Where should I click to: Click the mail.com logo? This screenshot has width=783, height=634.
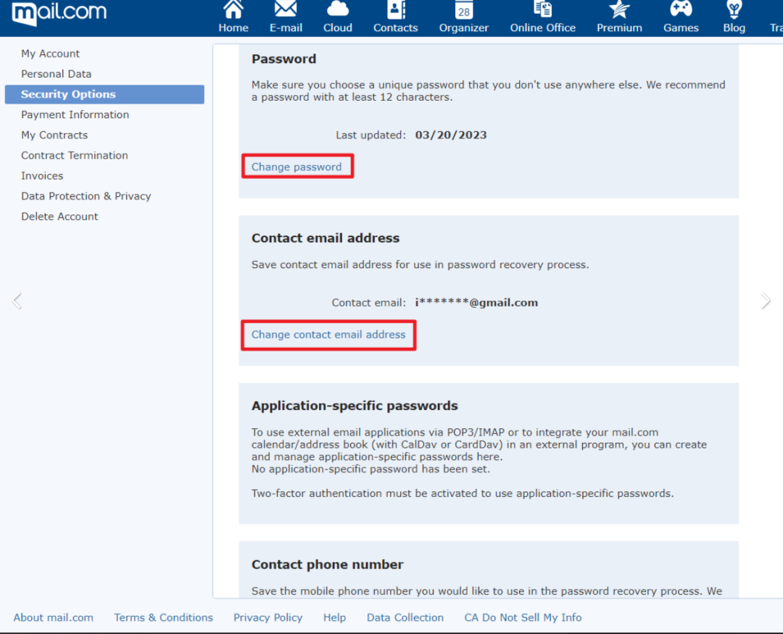pos(59,13)
